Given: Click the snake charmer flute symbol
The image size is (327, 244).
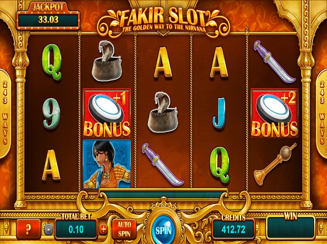Looking at the screenshot, I should point(275,164).
